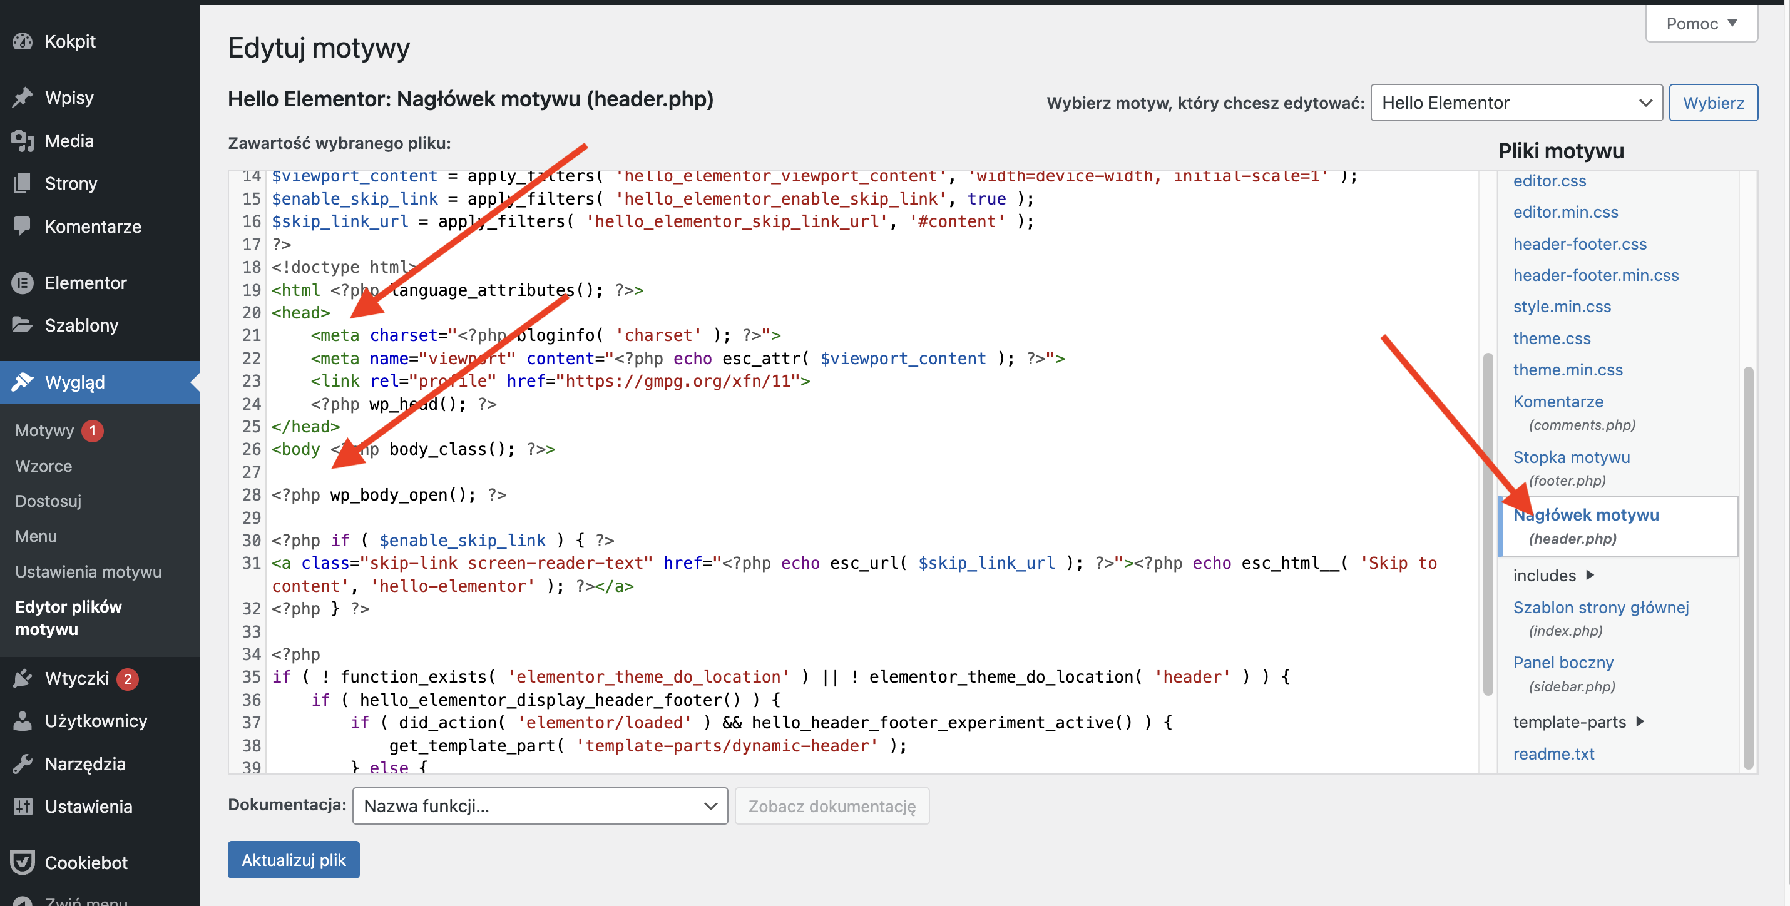
Task: Click the Wybierz button
Action: click(1713, 103)
